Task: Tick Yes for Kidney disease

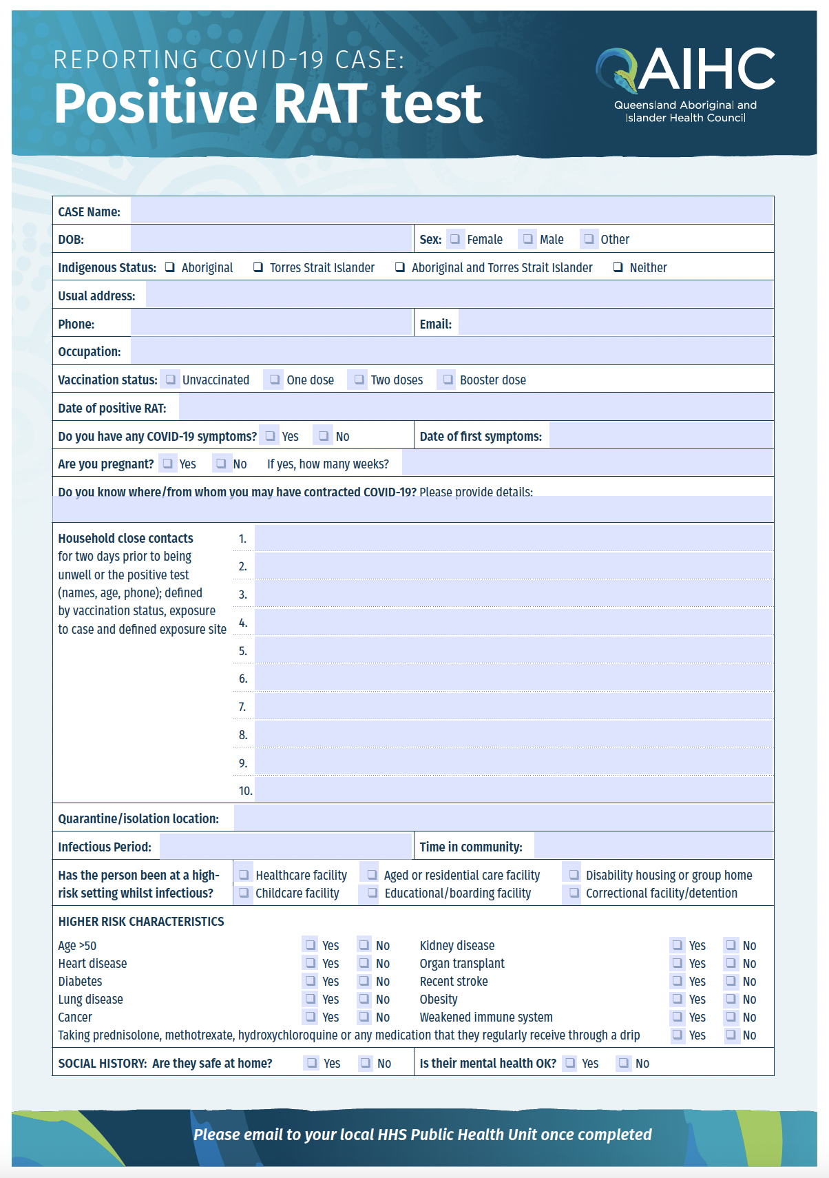Action: (x=678, y=945)
